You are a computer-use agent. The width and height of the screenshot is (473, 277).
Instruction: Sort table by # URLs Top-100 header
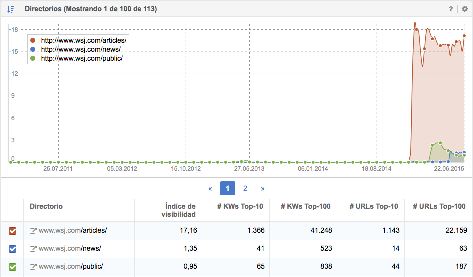439,206
